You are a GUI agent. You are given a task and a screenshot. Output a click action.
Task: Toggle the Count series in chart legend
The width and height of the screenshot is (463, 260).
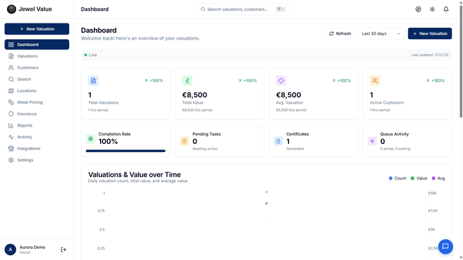398,179
